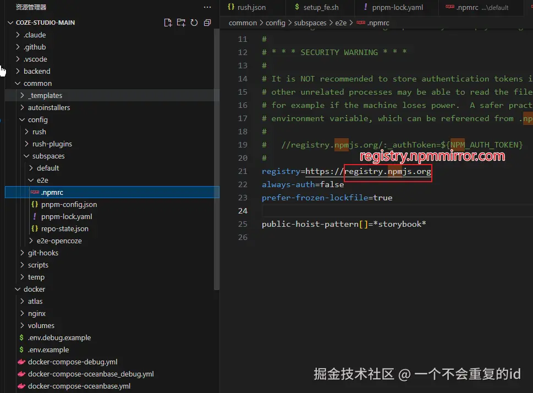Click the YAML exclamation icon of pnpm-lock.yaml

coord(35,216)
